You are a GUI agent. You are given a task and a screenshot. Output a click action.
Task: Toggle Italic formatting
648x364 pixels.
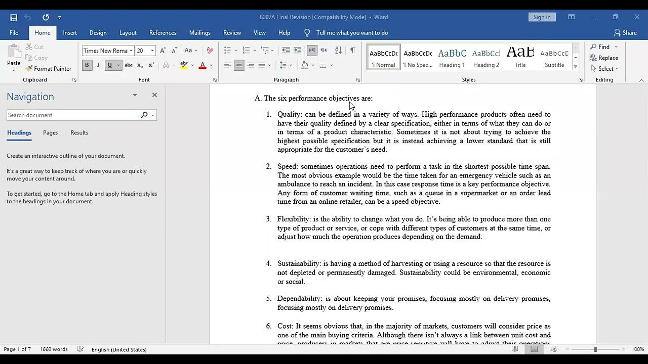coord(98,65)
